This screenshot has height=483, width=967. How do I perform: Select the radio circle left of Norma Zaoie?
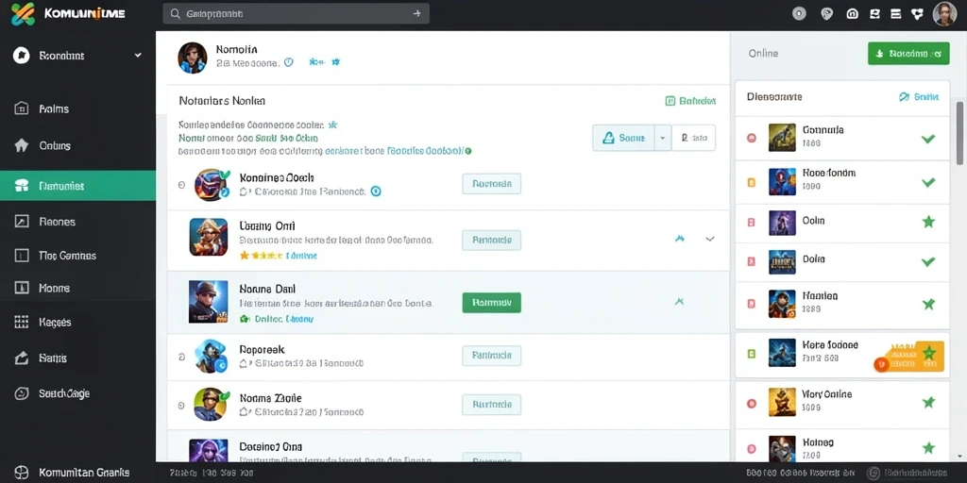(x=181, y=406)
